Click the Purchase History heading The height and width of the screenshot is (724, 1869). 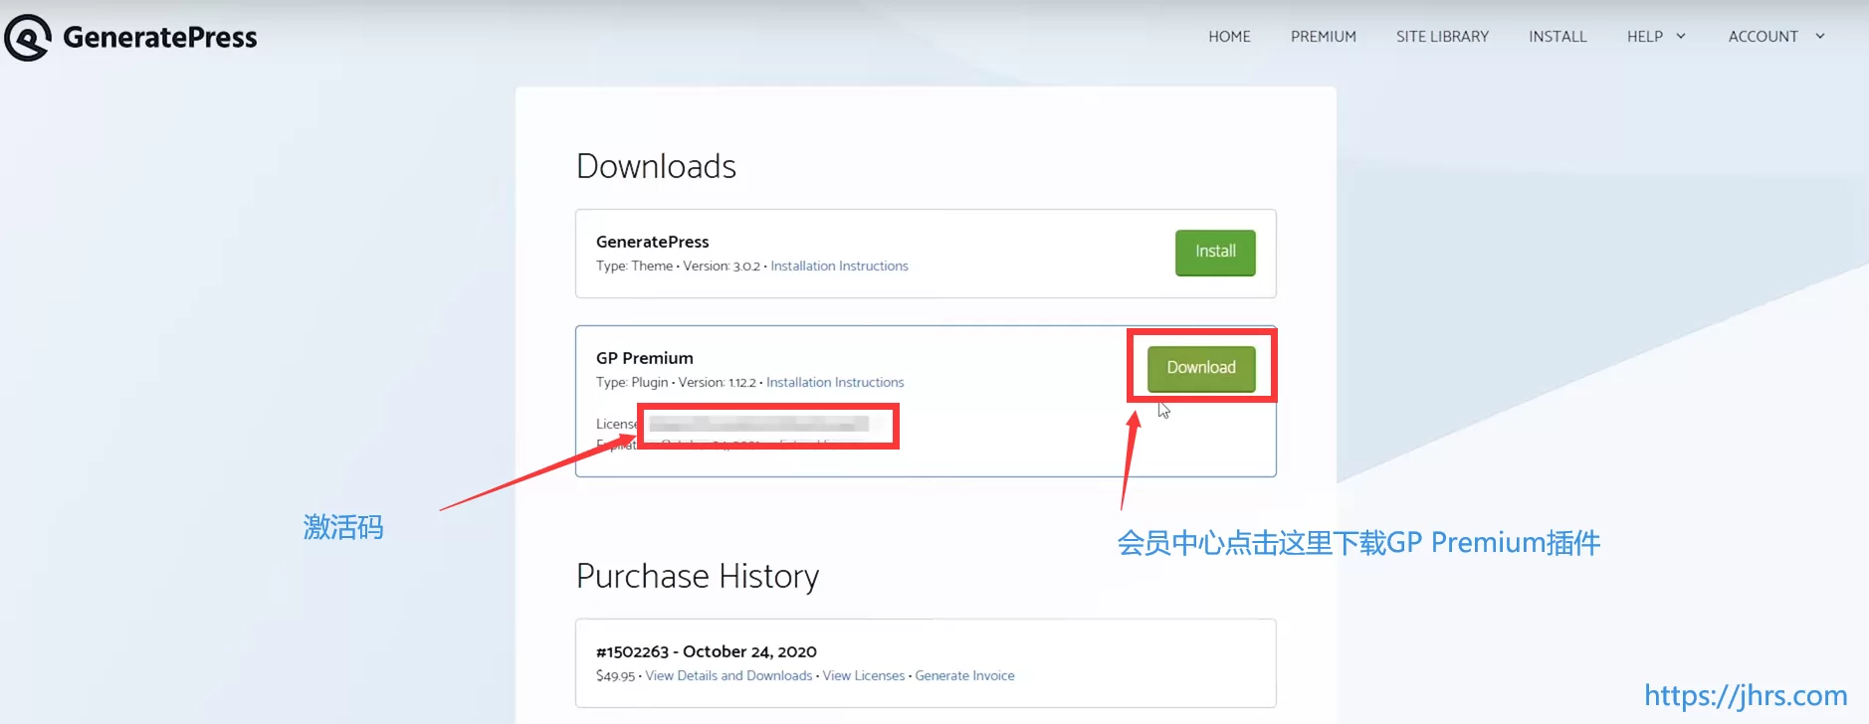[x=698, y=577]
